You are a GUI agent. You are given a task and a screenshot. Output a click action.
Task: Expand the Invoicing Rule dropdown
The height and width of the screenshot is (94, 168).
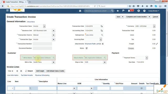[x=101, y=39]
